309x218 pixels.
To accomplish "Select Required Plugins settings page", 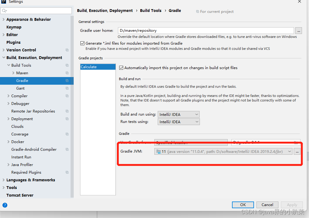I will click(x=26, y=172).
